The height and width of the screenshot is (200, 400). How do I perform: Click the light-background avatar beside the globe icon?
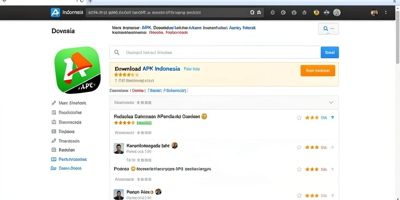click(337, 12)
